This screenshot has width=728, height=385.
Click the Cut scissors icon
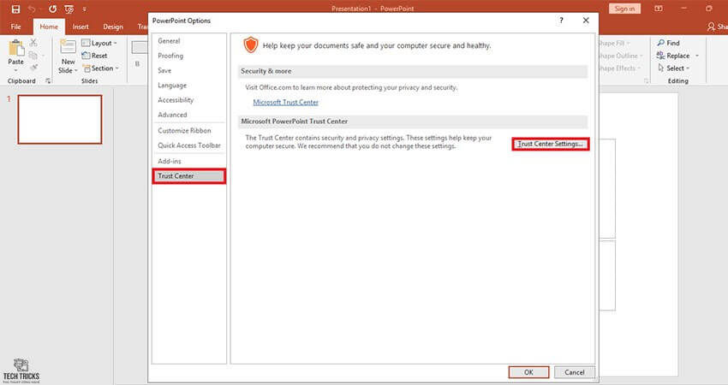33,43
